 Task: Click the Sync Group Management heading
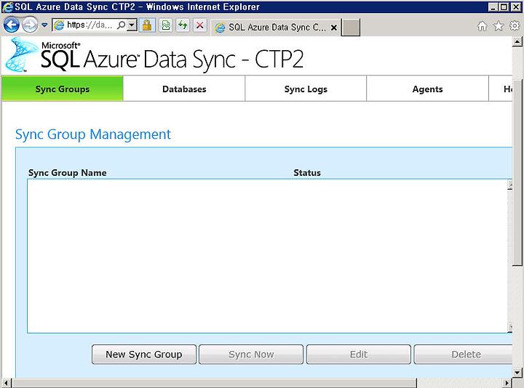[93, 134]
